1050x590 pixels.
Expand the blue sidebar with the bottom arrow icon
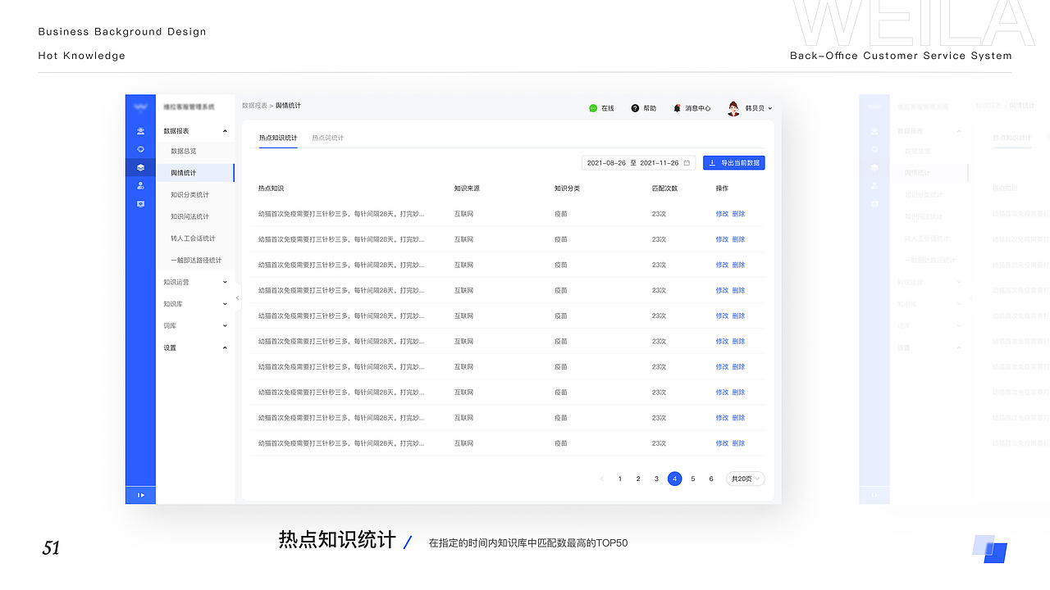click(x=140, y=495)
